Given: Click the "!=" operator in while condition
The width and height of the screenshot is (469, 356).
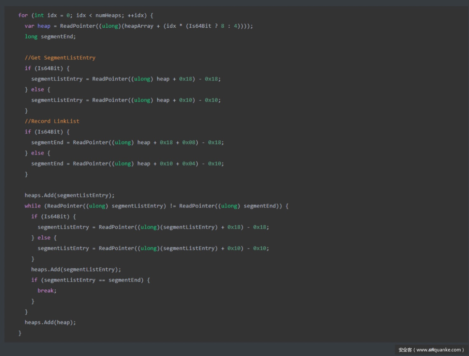Looking at the screenshot, I should pyautogui.click(x=173, y=206).
